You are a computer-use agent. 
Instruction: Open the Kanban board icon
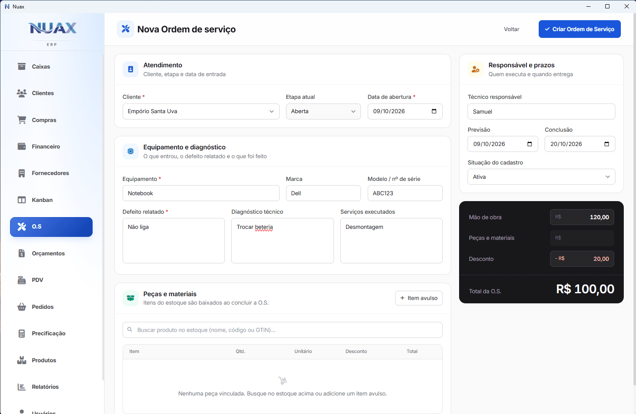pos(21,200)
